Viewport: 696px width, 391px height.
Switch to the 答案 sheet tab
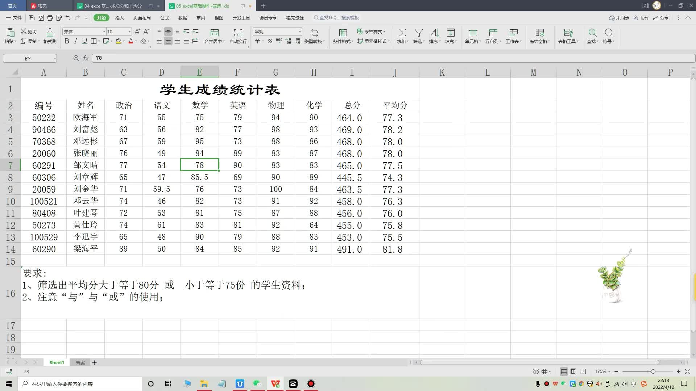(x=80, y=362)
